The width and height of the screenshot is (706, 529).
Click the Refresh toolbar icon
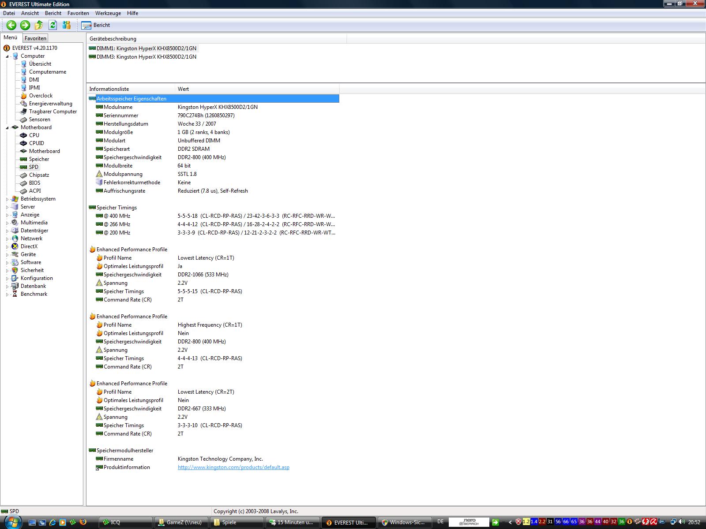(53, 25)
